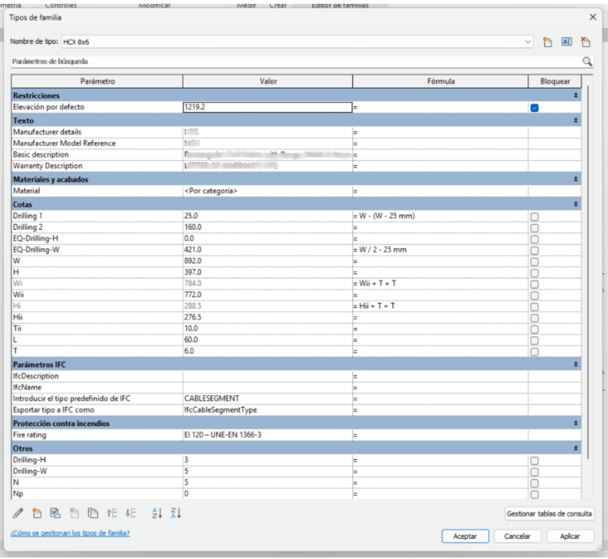Click the Delete Type icon at top right
This screenshot has width=608, height=559.
[585, 42]
